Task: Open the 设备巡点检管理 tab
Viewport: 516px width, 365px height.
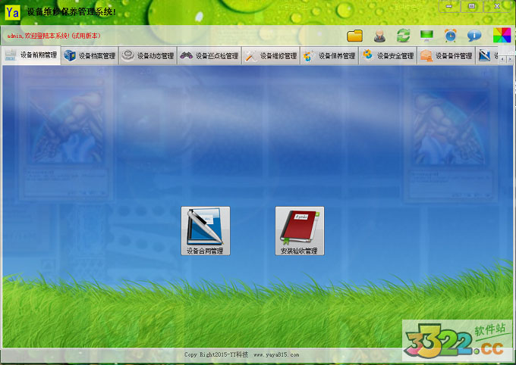Action: tap(209, 56)
